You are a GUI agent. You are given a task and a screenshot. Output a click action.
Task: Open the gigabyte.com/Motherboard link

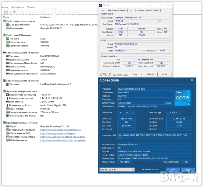[x=61, y=130]
